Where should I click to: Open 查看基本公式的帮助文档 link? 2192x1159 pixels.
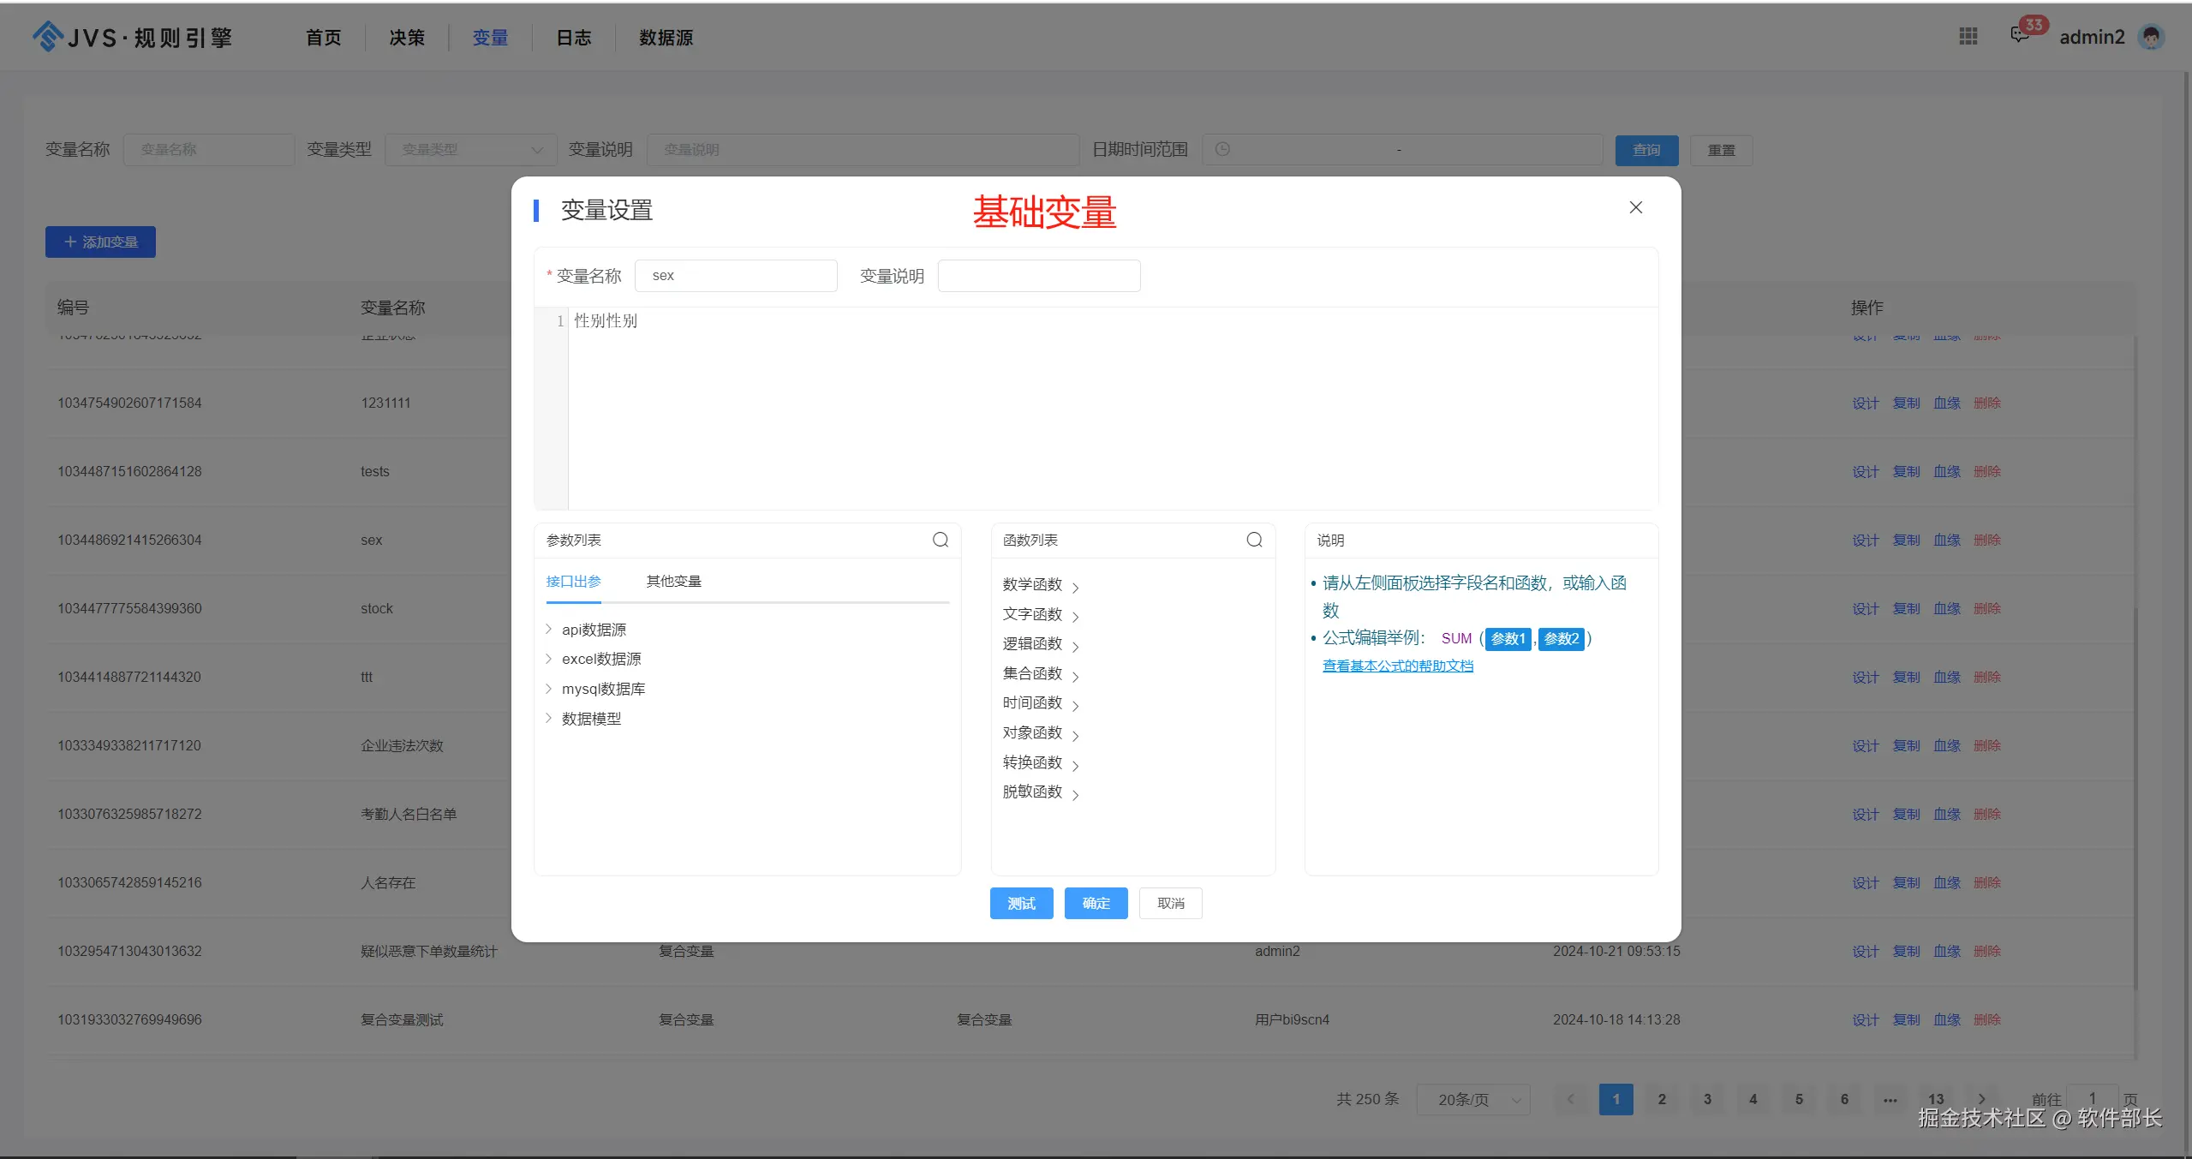(x=1397, y=666)
